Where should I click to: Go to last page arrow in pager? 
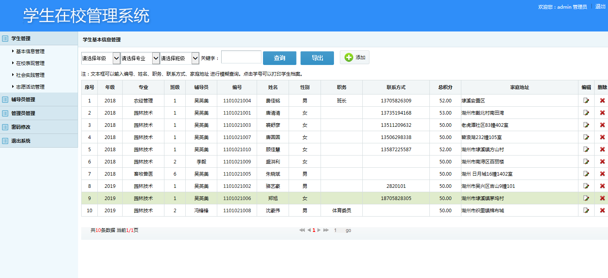tap(326, 230)
